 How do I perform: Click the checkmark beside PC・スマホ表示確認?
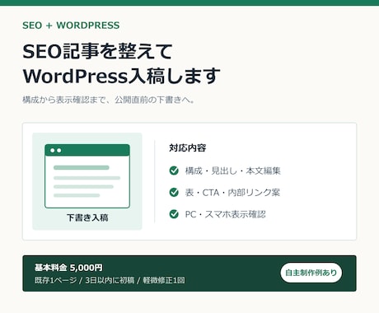[x=174, y=213]
